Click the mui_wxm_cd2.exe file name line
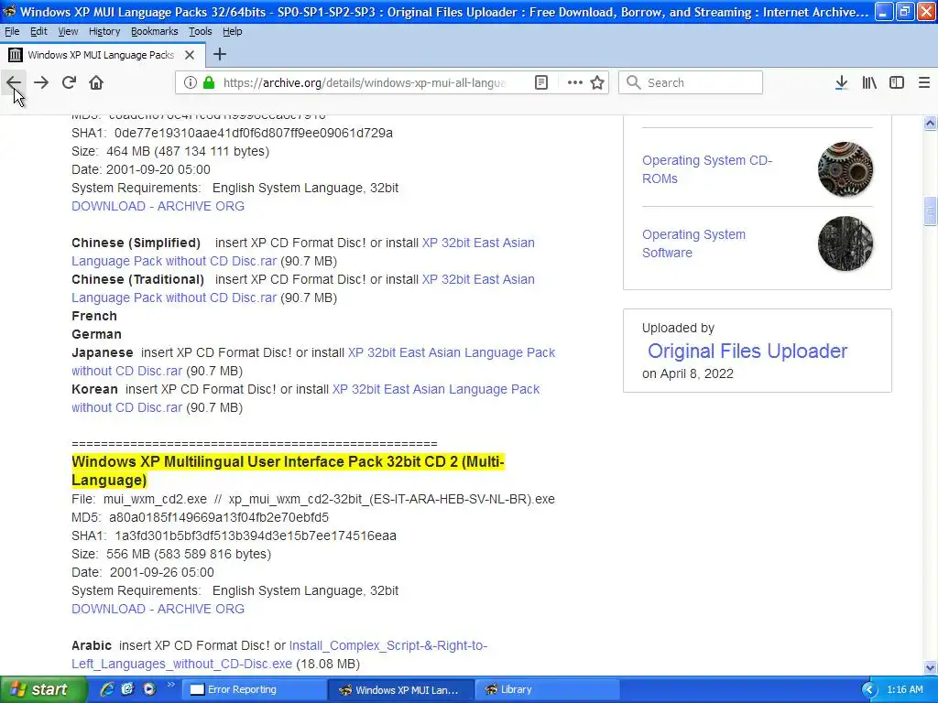938x703 pixels. [313, 499]
